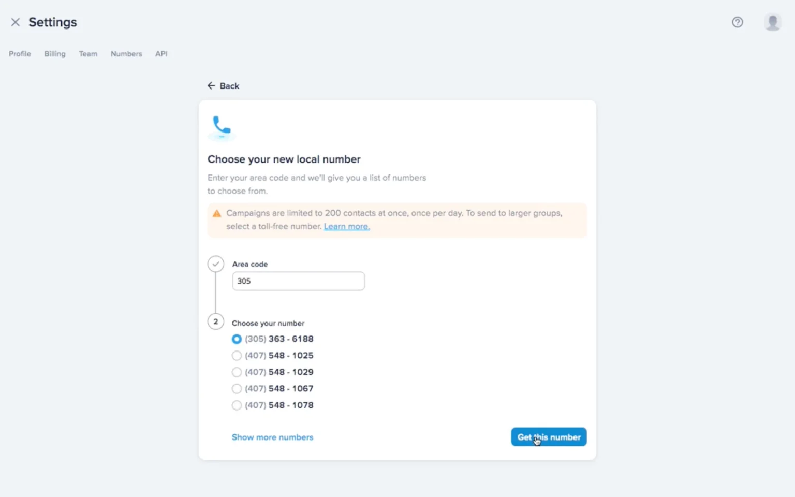This screenshot has width=795, height=497.
Task: Select number (407) 548-1078
Action: (237, 405)
